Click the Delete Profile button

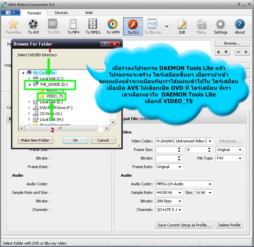pos(229,225)
